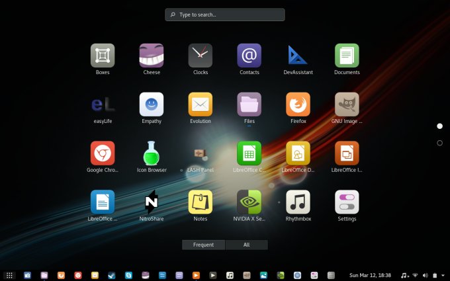This screenshot has height=281, width=450.
Task: Click the Cheese icon in the dock
Action: click(146, 275)
